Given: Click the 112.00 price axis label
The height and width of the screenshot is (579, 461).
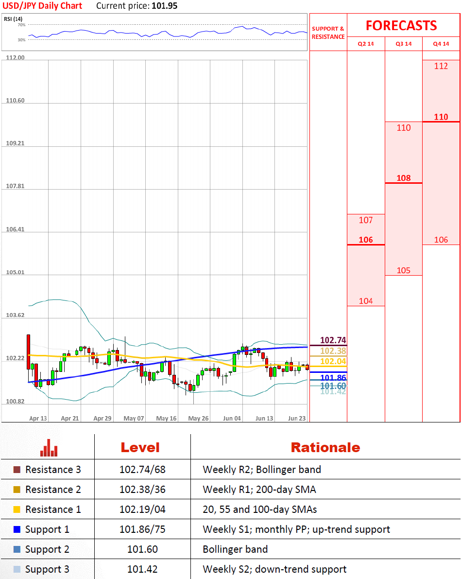Looking at the screenshot, I should pos(15,57).
